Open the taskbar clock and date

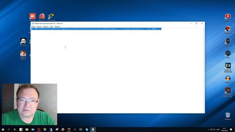pos(224,129)
